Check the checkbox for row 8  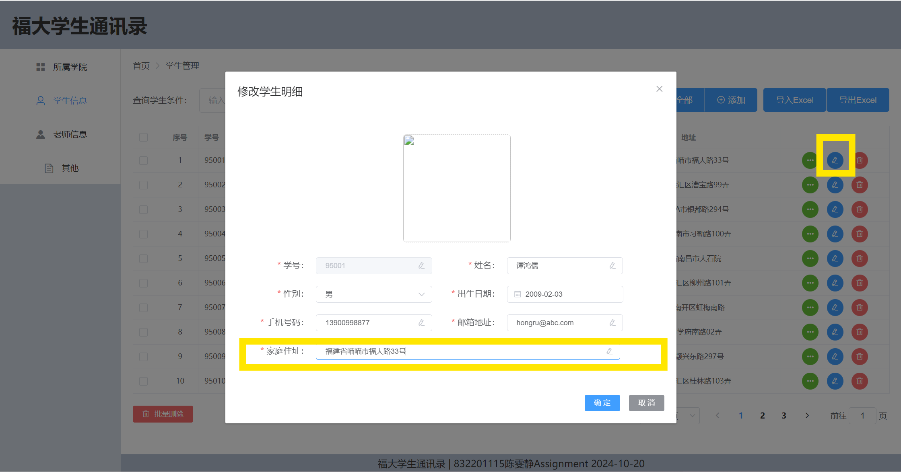point(143,332)
